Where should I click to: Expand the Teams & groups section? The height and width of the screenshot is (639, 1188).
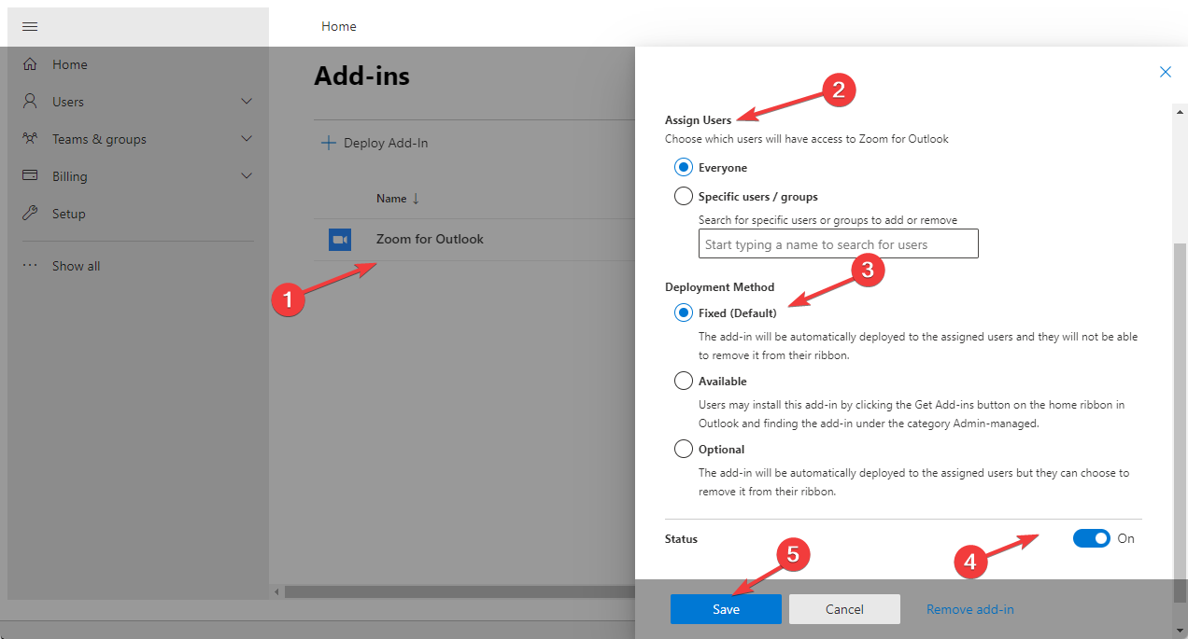(246, 138)
